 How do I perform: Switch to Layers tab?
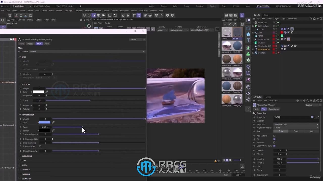click(x=268, y=97)
